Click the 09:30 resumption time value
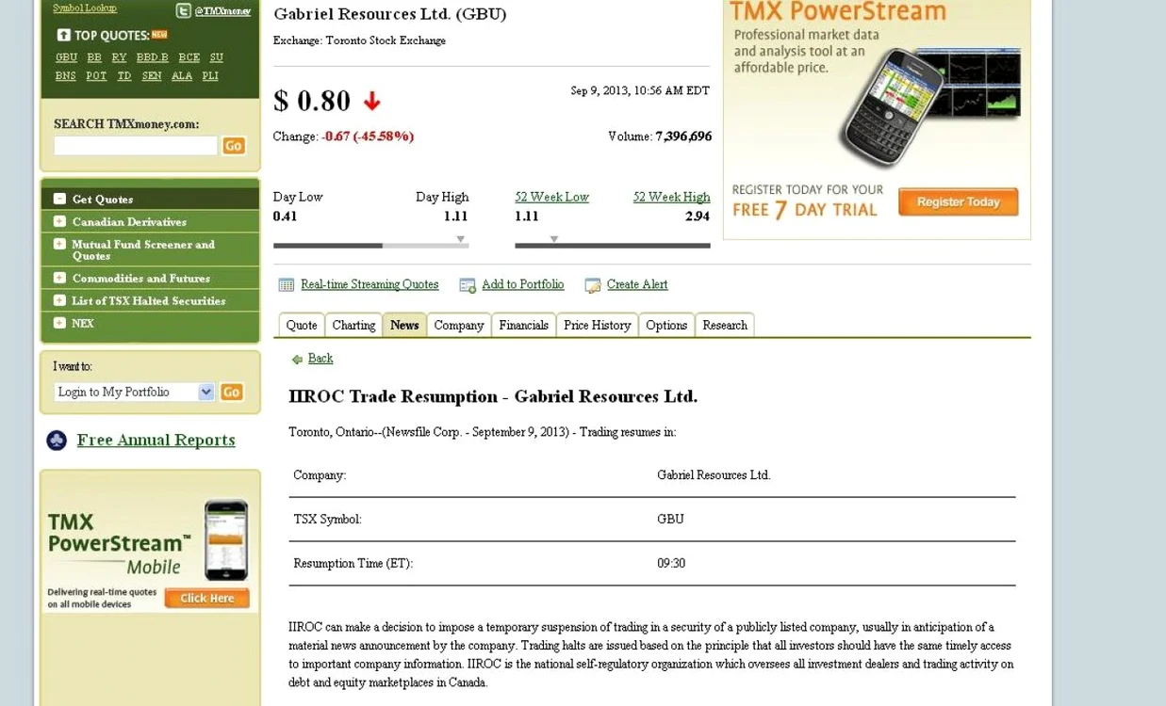The image size is (1166, 706). (x=671, y=564)
